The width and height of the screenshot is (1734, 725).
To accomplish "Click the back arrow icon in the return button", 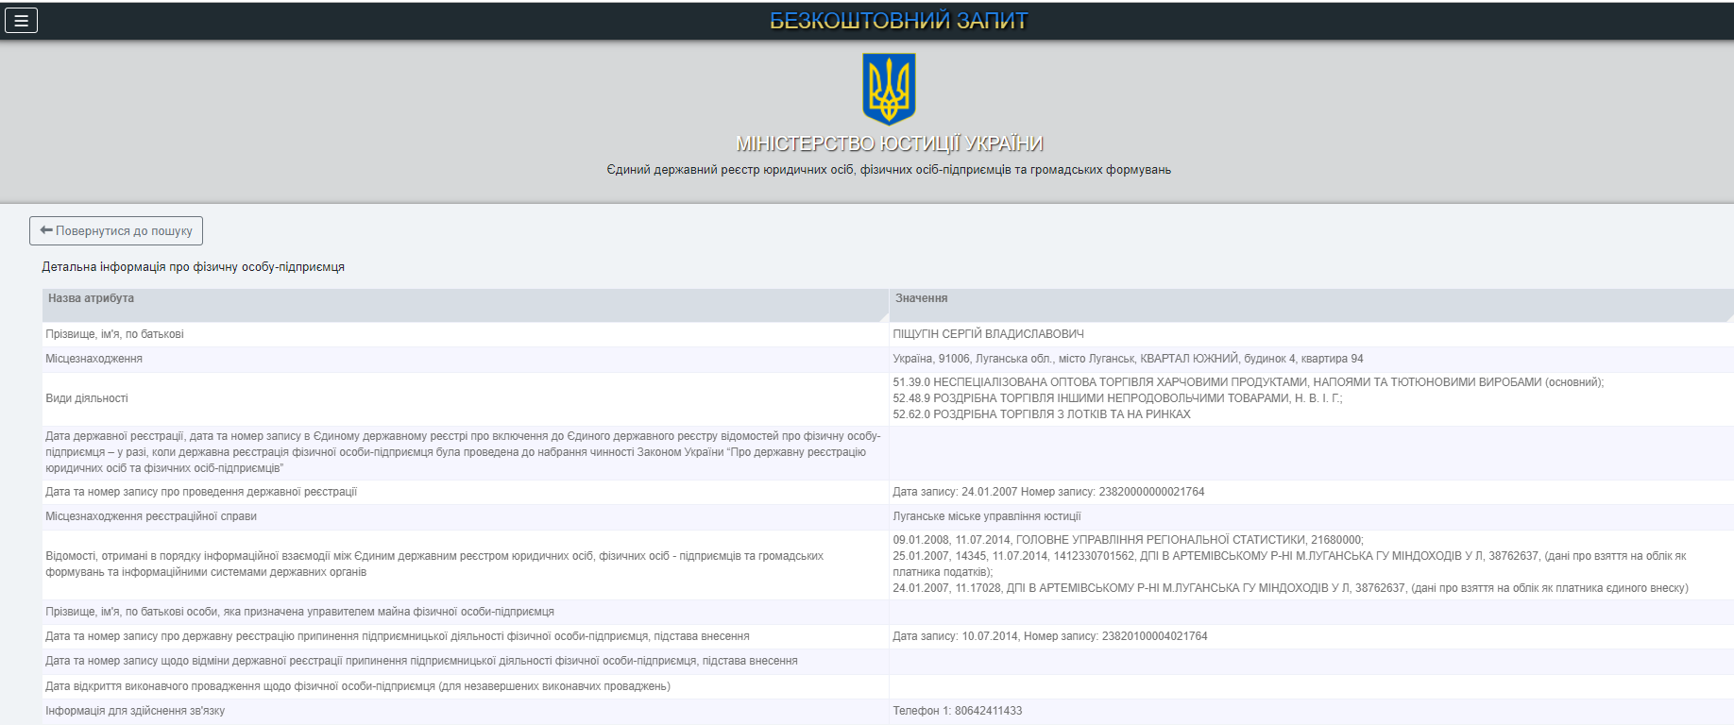I will point(46,230).
